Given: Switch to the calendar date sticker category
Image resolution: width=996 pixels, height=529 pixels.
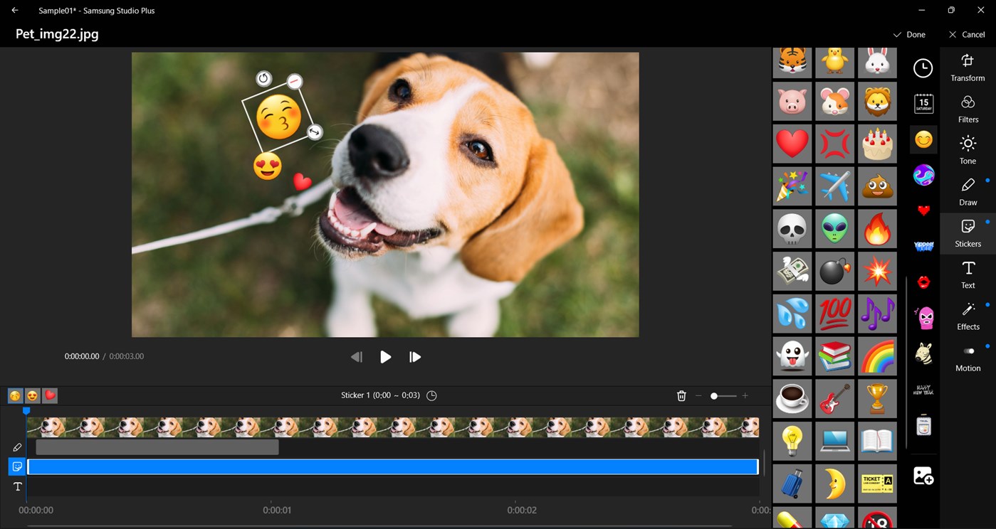Looking at the screenshot, I should tap(923, 104).
